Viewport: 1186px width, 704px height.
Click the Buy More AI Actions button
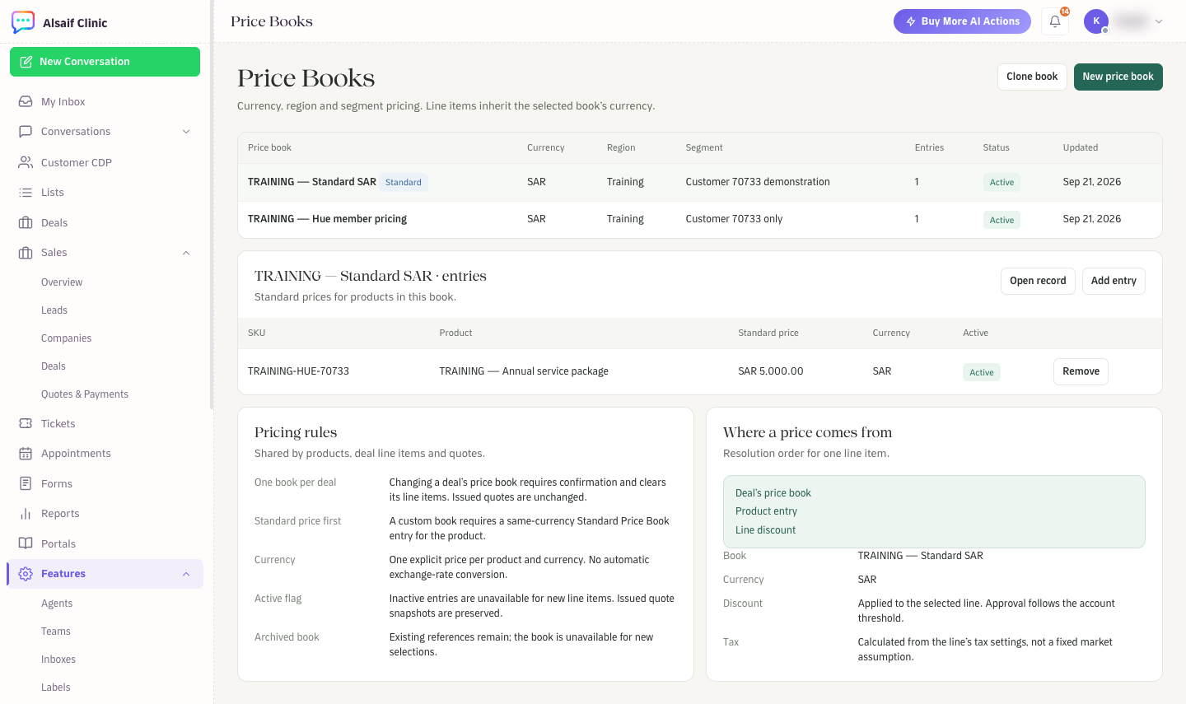point(962,21)
